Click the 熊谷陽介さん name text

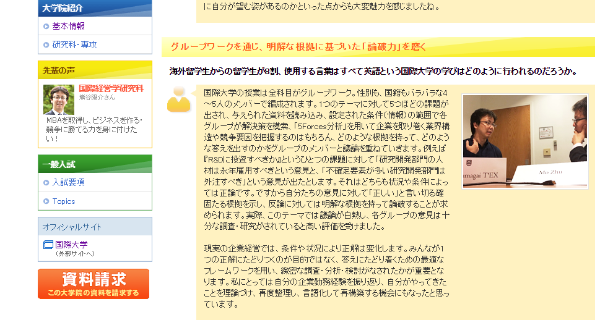[97, 98]
